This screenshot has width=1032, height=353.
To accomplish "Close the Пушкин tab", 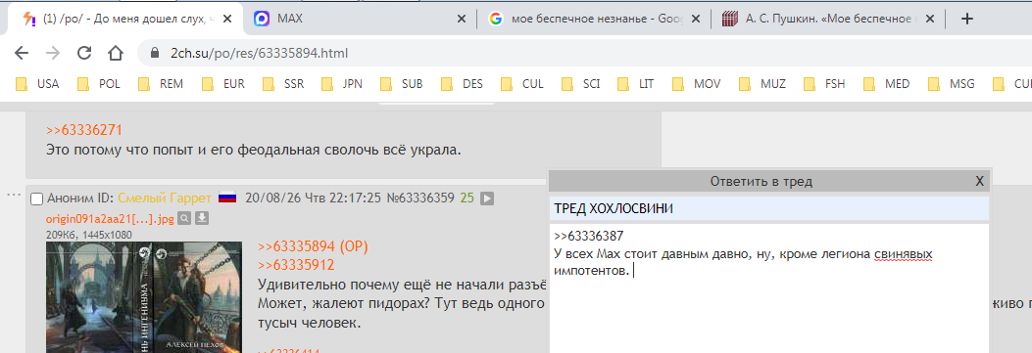I will tap(929, 19).
